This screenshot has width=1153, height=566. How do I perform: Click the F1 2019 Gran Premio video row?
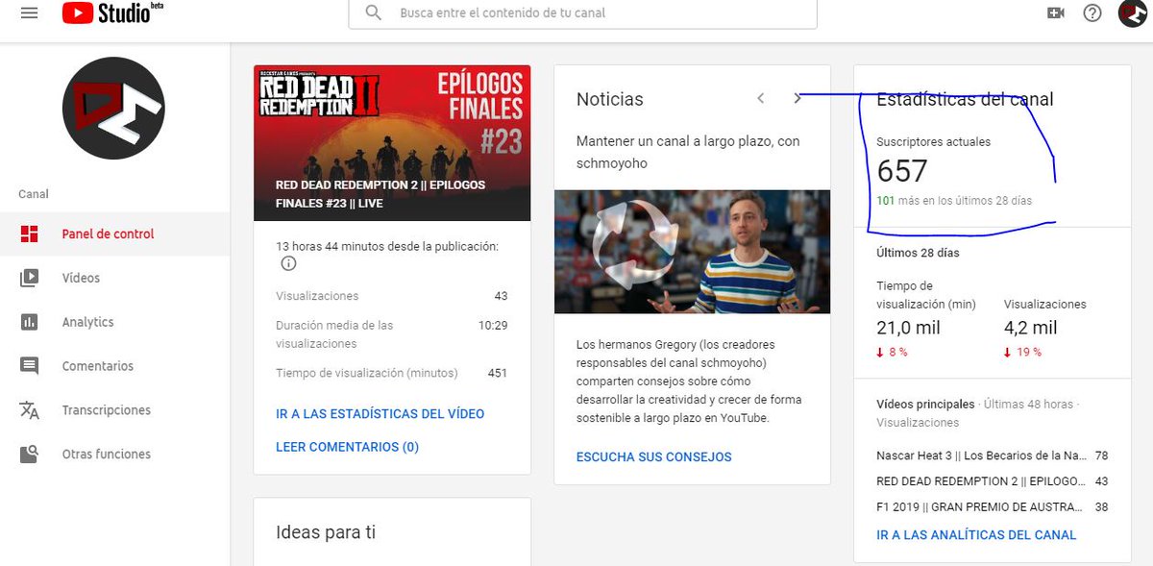[993, 507]
